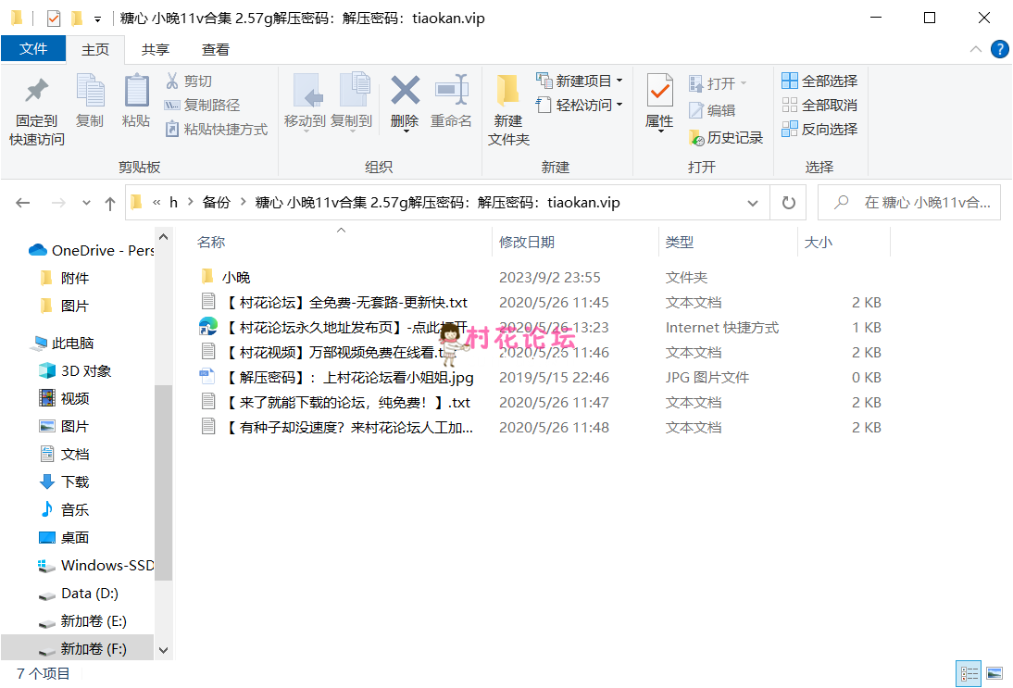This screenshot has width=1013, height=688.
Task: Switch to details view layout icon
Action: pyautogui.click(x=969, y=674)
